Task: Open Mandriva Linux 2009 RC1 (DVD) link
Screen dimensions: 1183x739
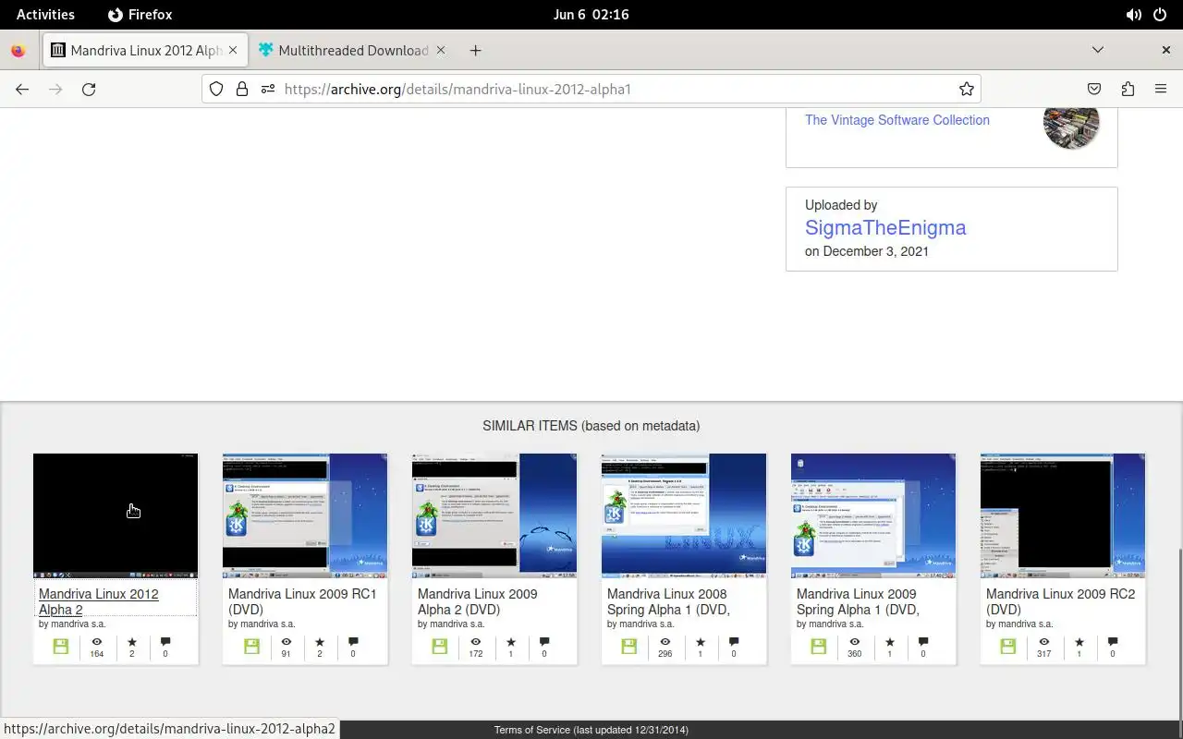Action: pyautogui.click(x=302, y=601)
